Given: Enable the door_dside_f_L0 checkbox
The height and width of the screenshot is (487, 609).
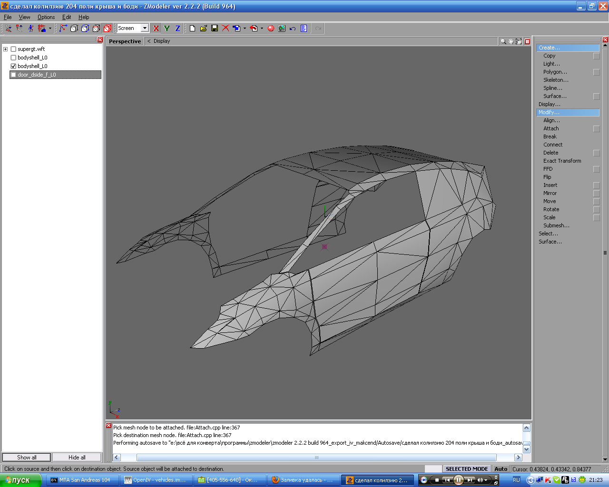Looking at the screenshot, I should tap(13, 75).
